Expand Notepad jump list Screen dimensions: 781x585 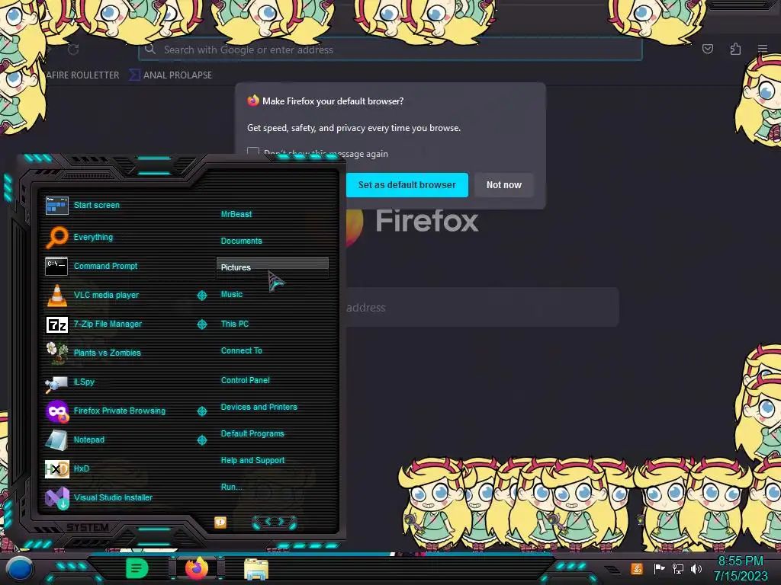pyautogui.click(x=201, y=440)
